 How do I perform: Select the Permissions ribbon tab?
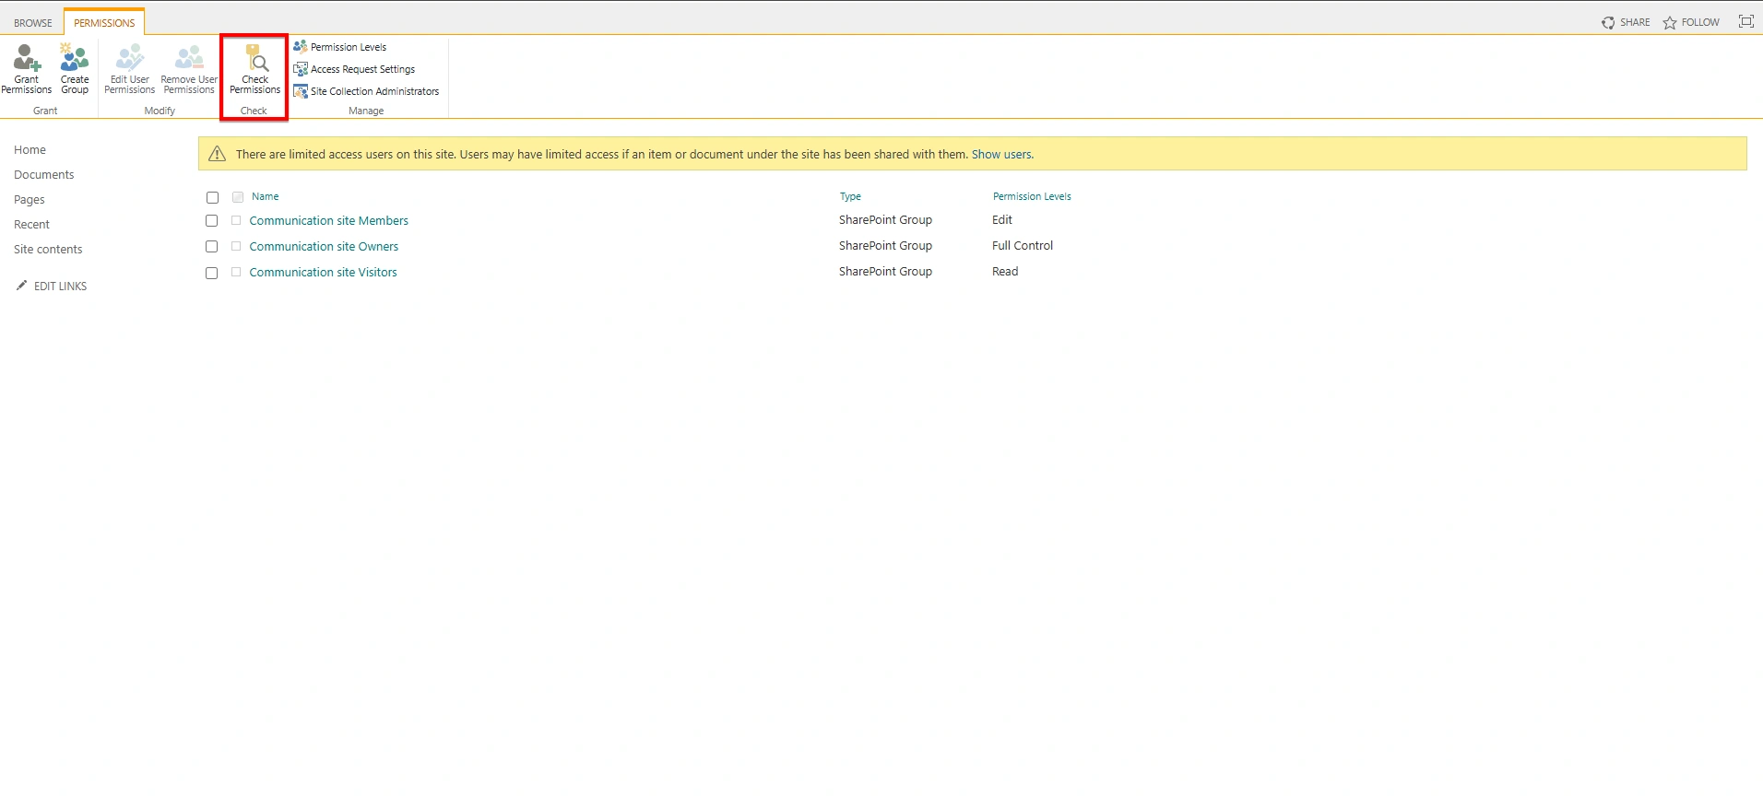click(x=104, y=22)
